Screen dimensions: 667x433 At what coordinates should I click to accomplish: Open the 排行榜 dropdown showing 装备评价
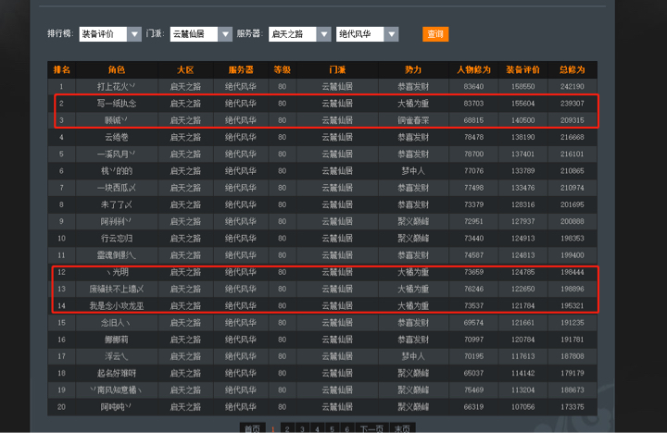(x=110, y=34)
